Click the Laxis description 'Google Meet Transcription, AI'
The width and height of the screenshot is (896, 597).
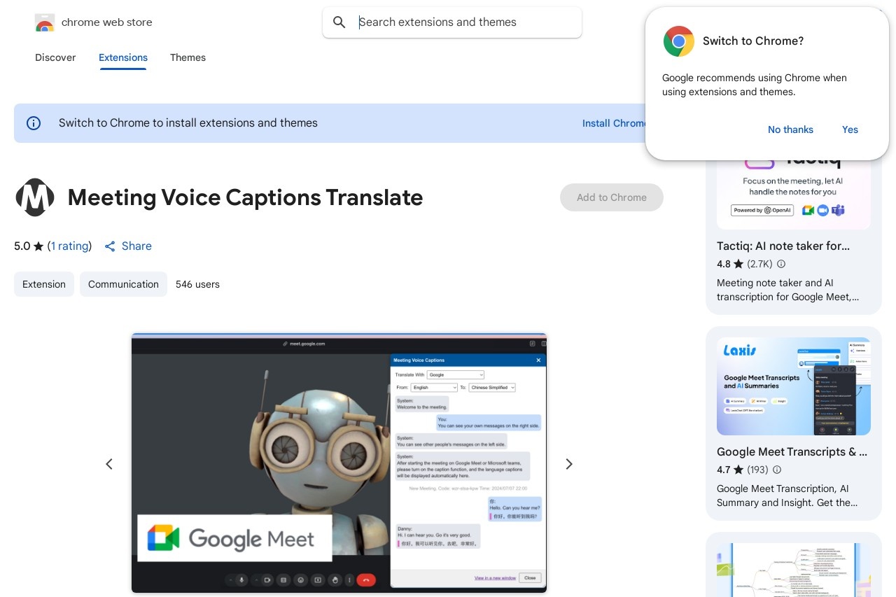(783, 489)
